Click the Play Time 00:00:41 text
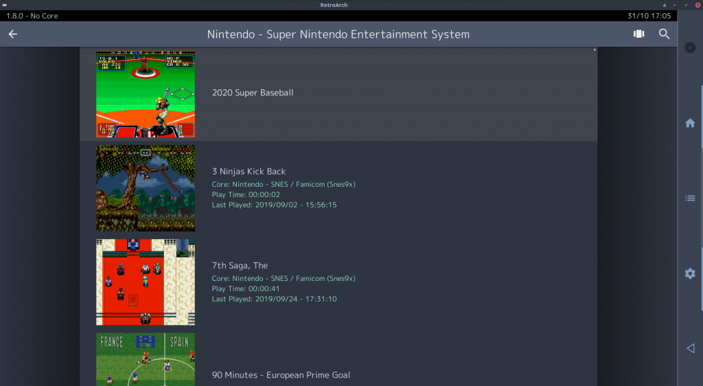Viewport: 703px width, 386px height. 246,288
